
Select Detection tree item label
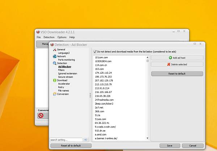(x=62, y=63)
